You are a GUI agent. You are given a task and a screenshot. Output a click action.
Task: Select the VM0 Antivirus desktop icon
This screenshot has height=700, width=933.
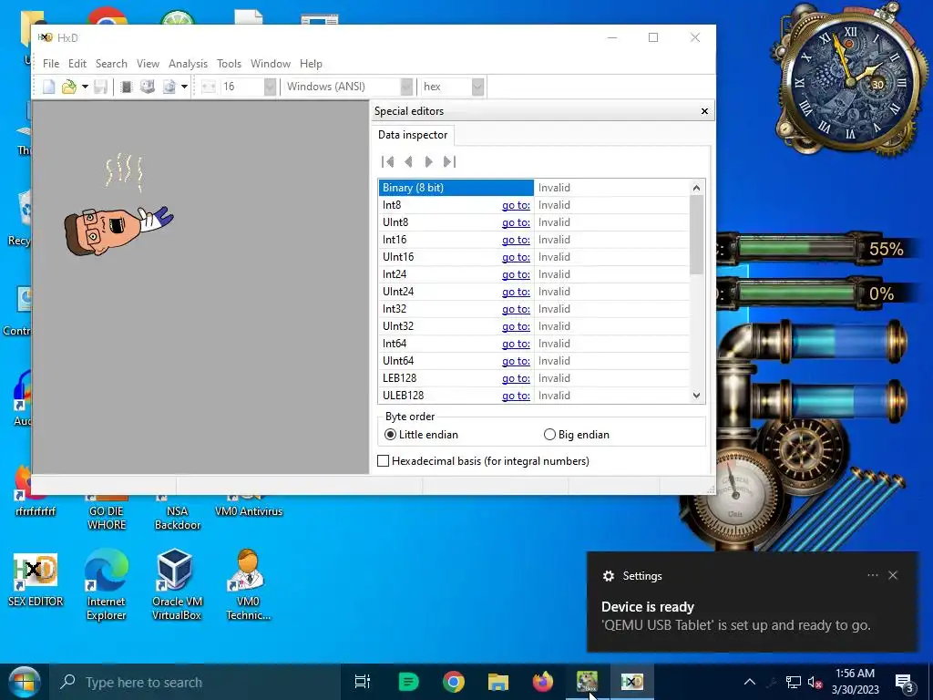(249, 510)
